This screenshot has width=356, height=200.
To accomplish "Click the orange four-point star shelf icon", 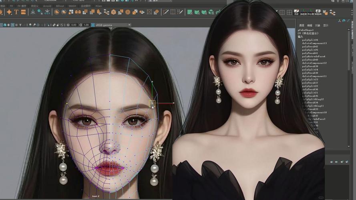I will click(x=9, y=12).
